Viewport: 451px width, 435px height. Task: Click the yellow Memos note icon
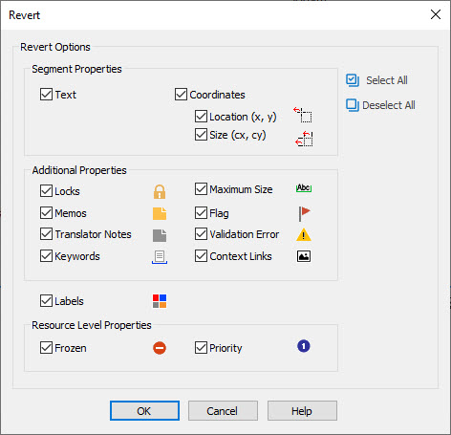[x=160, y=213]
